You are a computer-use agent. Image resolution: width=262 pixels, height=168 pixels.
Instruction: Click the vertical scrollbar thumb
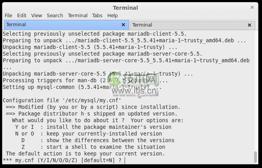256,157
